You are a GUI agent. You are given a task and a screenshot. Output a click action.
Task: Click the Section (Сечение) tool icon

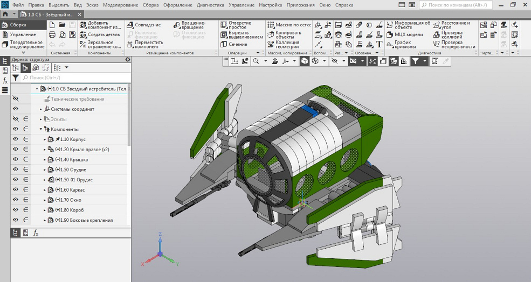click(x=223, y=45)
